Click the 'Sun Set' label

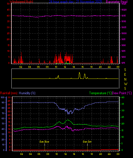point(87,142)
